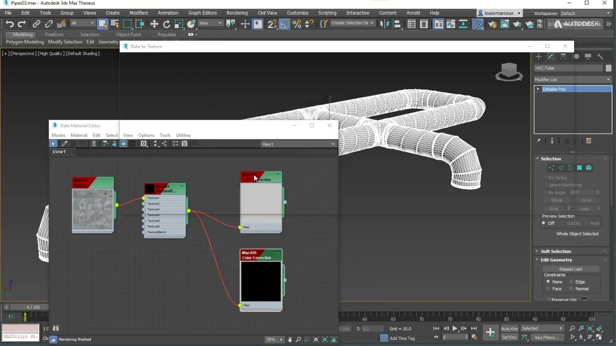This screenshot has height=346, width=616.
Task: Open the Rendered Frame Window icon
Action: tap(505, 24)
